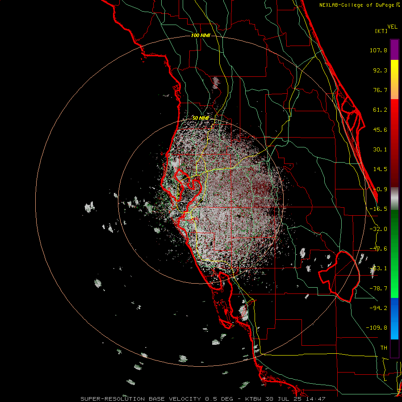This screenshot has height=402, width=402.
Task: Click the Super-Resolution Base Velocity caption text
Action: coord(203,399)
